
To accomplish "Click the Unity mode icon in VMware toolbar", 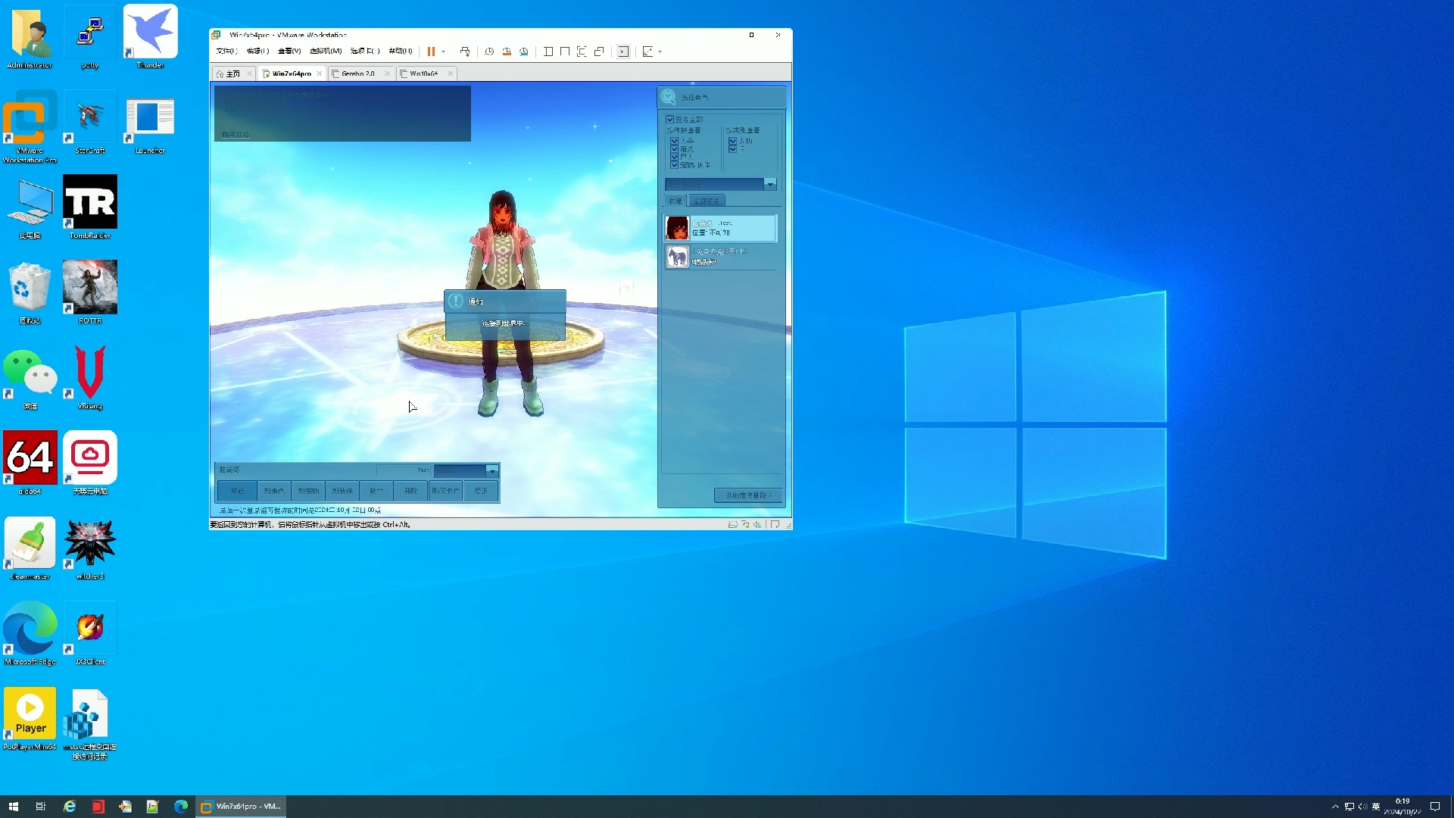I will (599, 52).
